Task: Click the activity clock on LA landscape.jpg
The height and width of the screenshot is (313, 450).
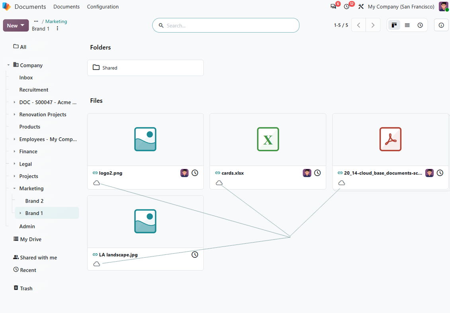Action: point(195,254)
